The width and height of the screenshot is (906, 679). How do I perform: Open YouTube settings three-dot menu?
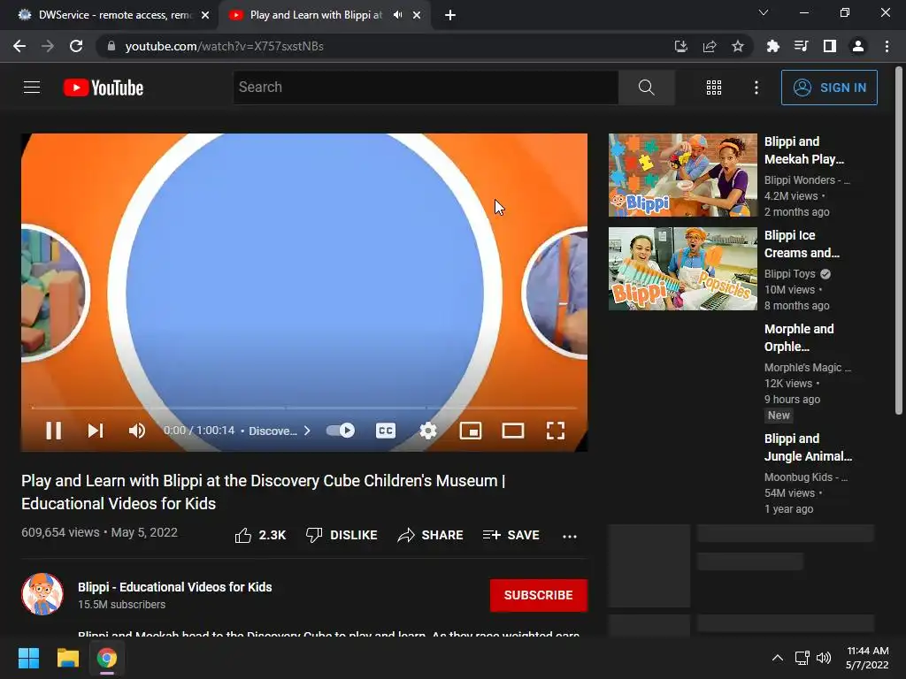[756, 88]
